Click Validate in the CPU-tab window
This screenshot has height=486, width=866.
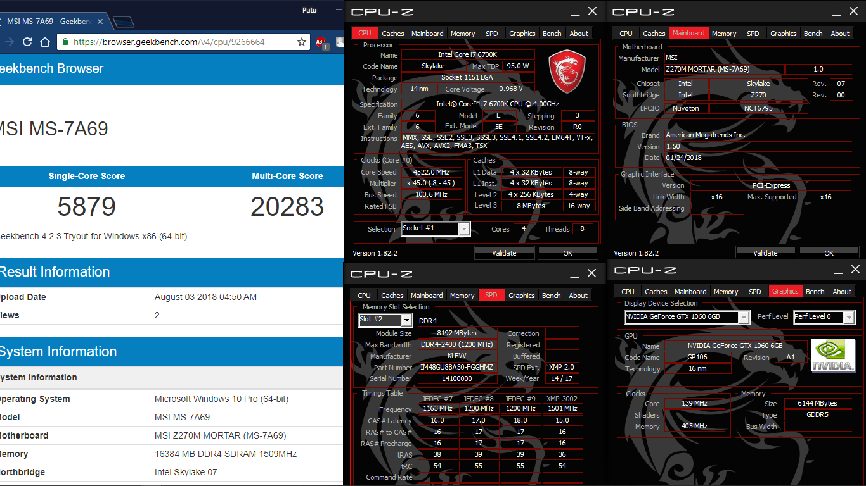click(504, 253)
